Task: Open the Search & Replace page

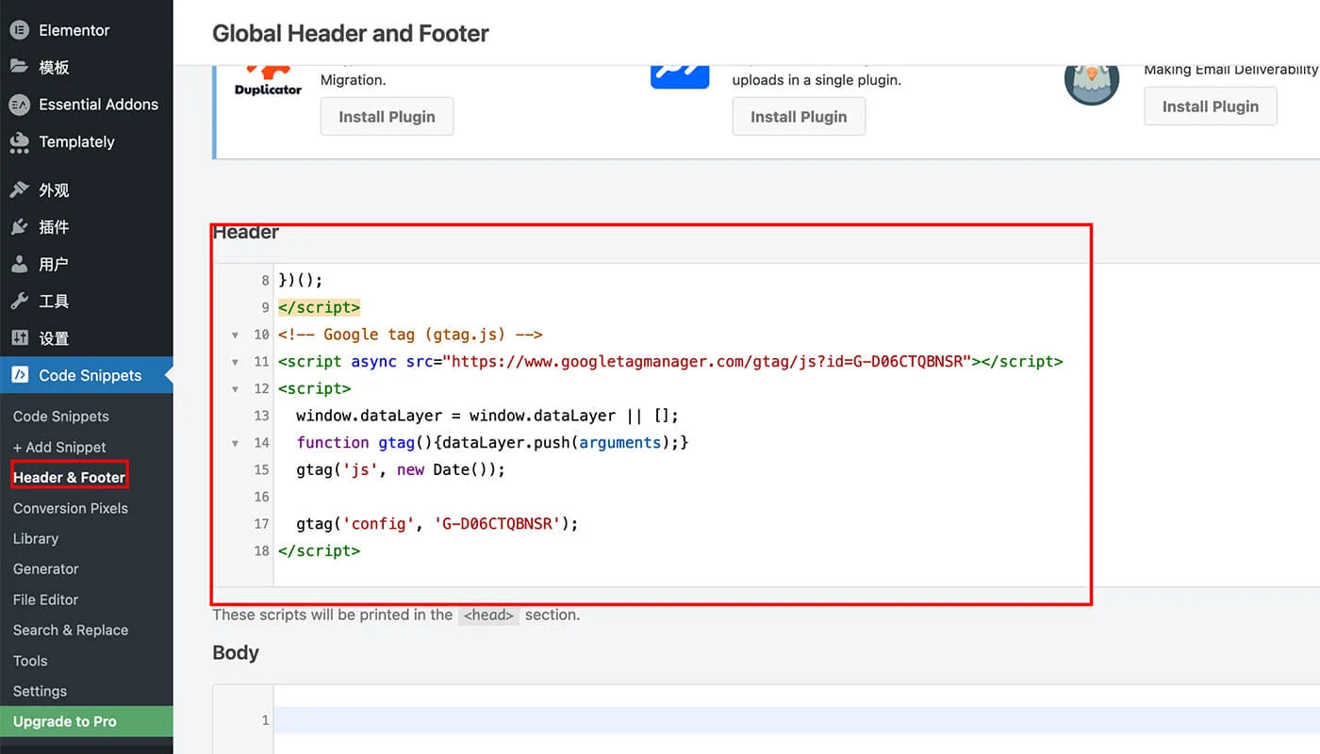Action: point(71,630)
